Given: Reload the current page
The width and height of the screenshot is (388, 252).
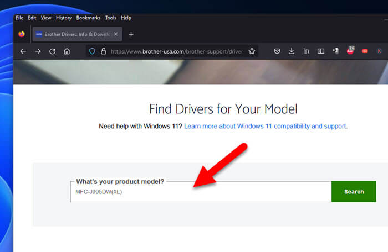Looking at the screenshot, I should 52,51.
